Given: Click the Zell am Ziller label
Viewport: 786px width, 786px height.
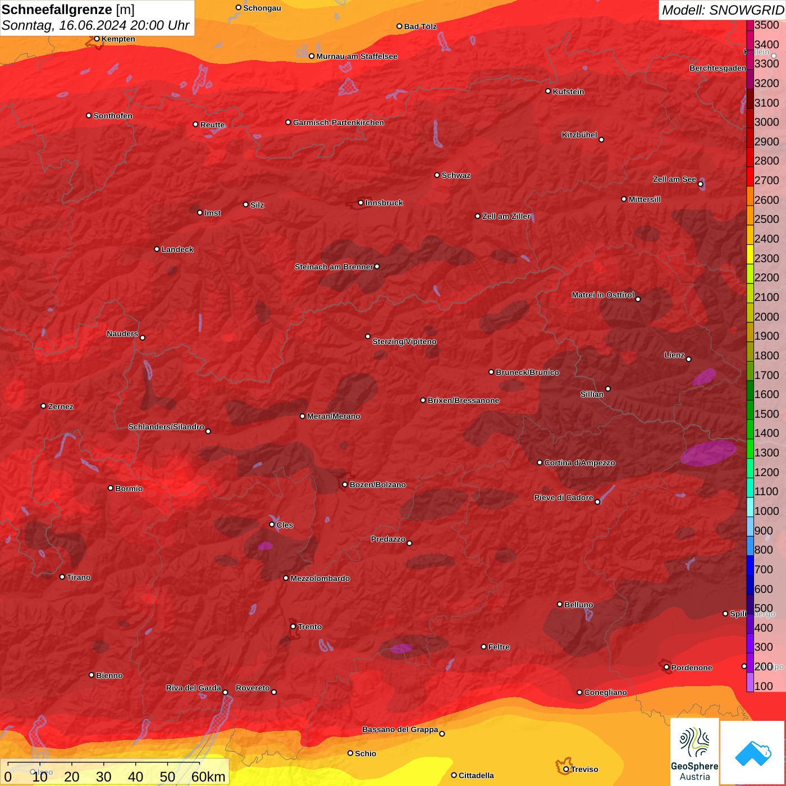Looking at the screenshot, I should pyautogui.click(x=506, y=216).
